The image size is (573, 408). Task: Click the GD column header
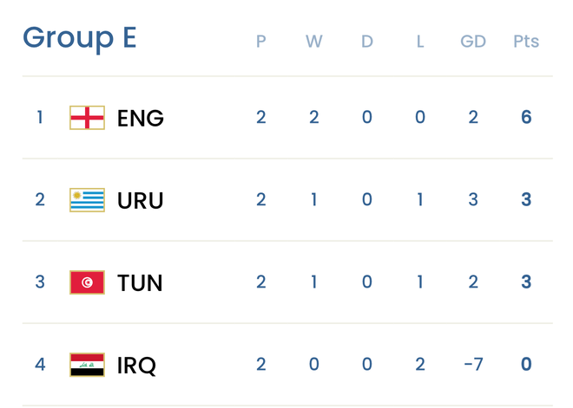(x=473, y=42)
